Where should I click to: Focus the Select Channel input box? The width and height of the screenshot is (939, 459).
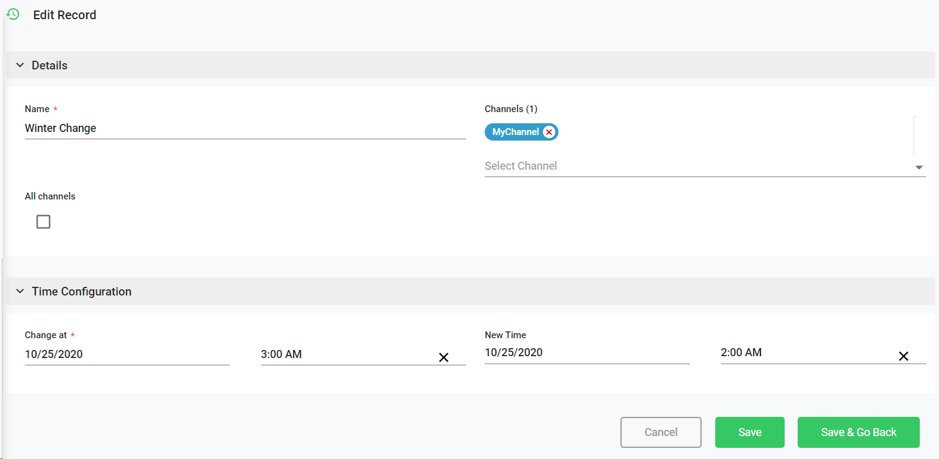pos(694,166)
